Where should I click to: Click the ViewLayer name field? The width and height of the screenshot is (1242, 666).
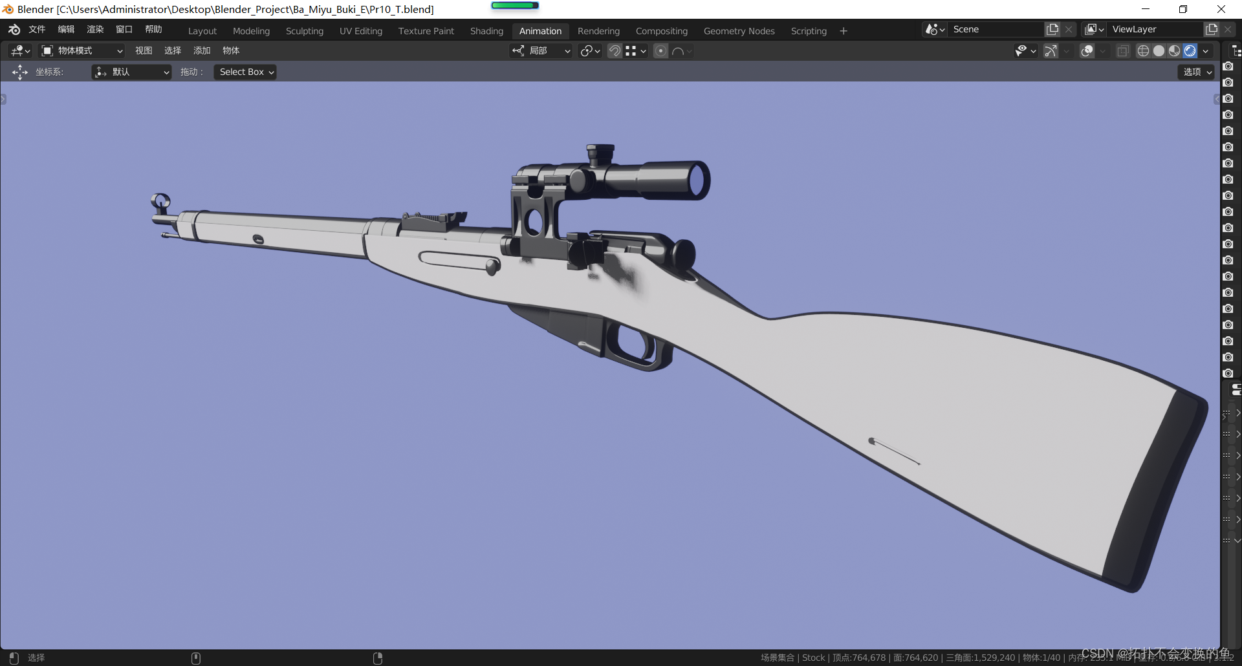(1155, 29)
